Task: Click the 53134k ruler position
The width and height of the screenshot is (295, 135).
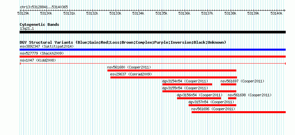Action: 139,13
